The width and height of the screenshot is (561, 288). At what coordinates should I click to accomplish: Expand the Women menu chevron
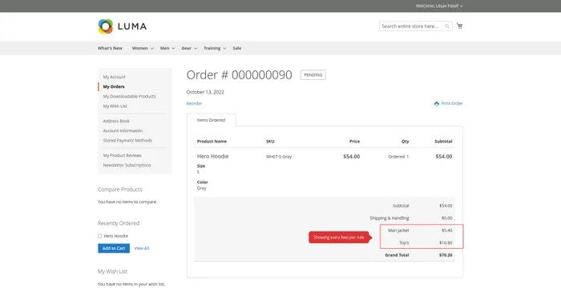click(x=152, y=48)
